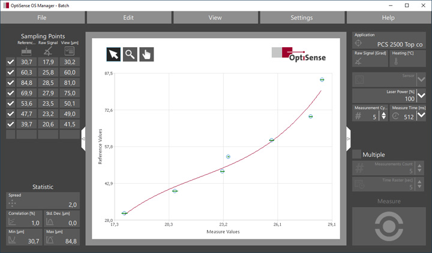Image resolution: width=432 pixels, height=253 pixels.
Task: Collapse the left panel with arrow handle
Action: click(x=83, y=139)
